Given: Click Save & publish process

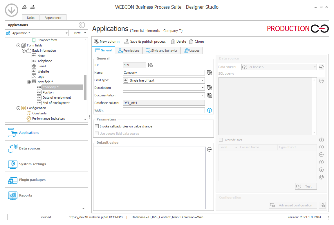Looking at the screenshot, I should [145, 41].
